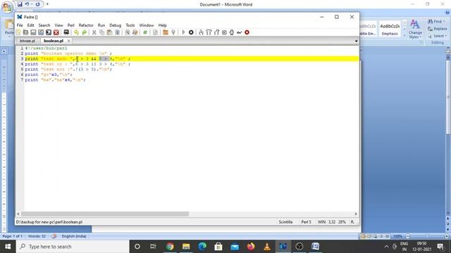Paste clipboard using Padre paste icon
Screen dimensions: 451x253
click(110, 32)
